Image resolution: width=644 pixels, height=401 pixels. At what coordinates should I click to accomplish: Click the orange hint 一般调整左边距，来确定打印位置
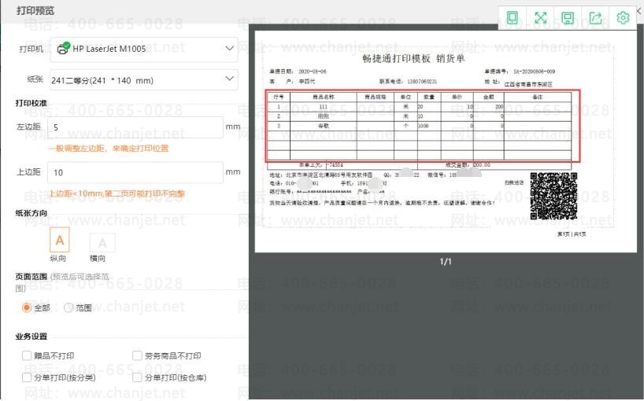[x=109, y=149]
